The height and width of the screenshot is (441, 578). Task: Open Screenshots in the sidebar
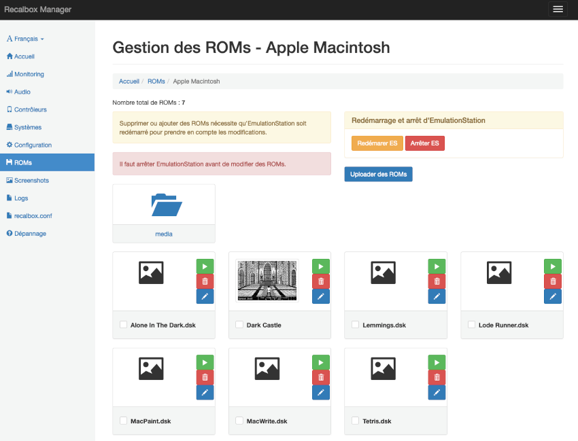(x=47, y=180)
